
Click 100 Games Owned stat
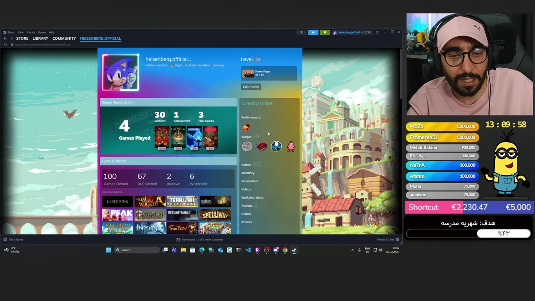click(116, 179)
